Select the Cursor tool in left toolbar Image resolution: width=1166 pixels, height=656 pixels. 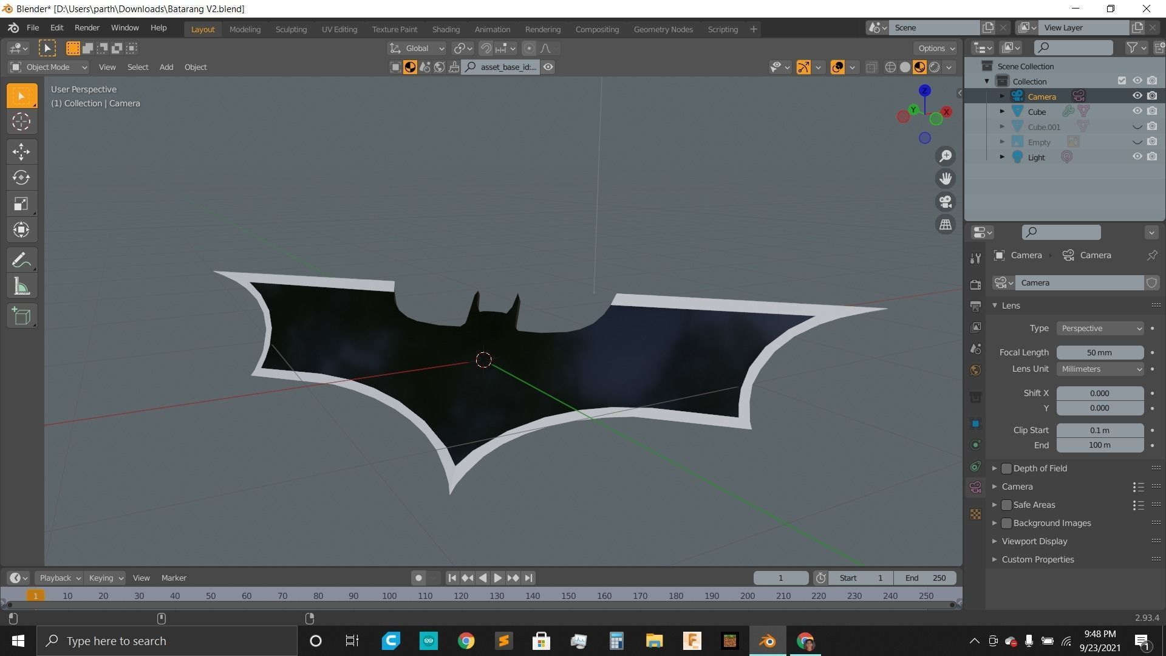21,121
